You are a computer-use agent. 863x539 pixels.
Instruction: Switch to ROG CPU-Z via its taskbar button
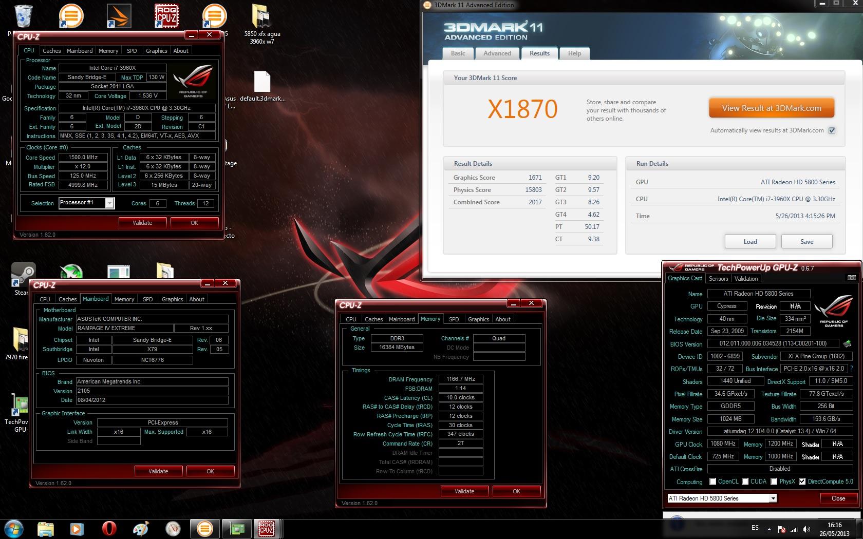(x=267, y=529)
